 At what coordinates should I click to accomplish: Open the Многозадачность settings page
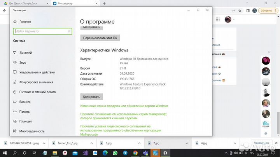pyautogui.click(x=29, y=131)
